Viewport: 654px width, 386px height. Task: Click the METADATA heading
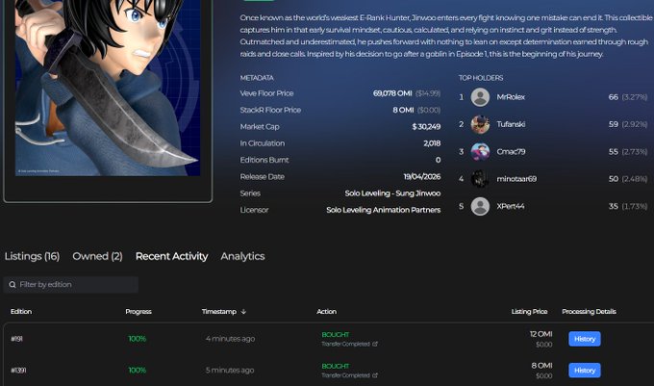257,78
